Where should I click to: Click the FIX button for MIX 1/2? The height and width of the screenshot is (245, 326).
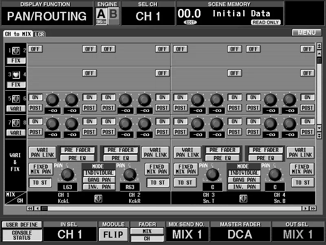pyautogui.click(x=16, y=60)
